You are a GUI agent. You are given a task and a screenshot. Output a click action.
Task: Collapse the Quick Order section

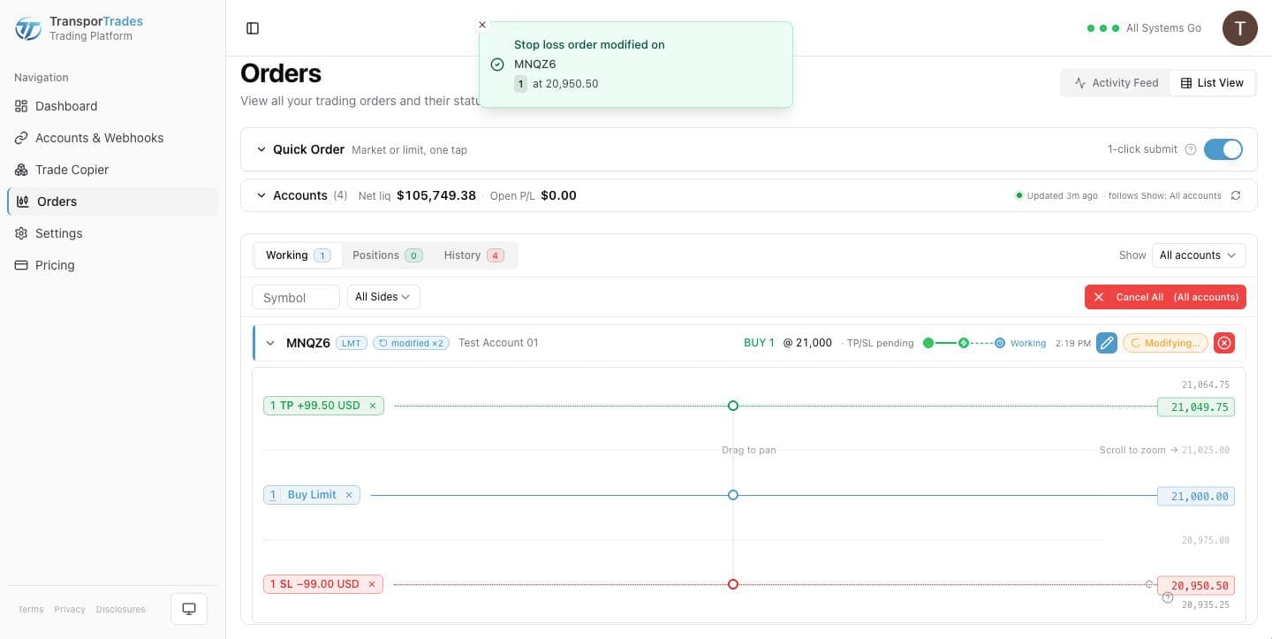point(261,149)
